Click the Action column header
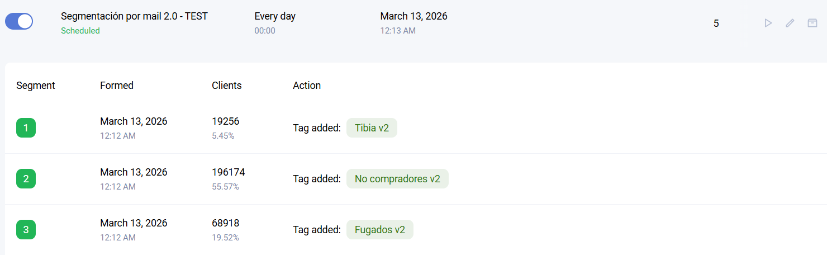The image size is (827, 255). click(307, 86)
